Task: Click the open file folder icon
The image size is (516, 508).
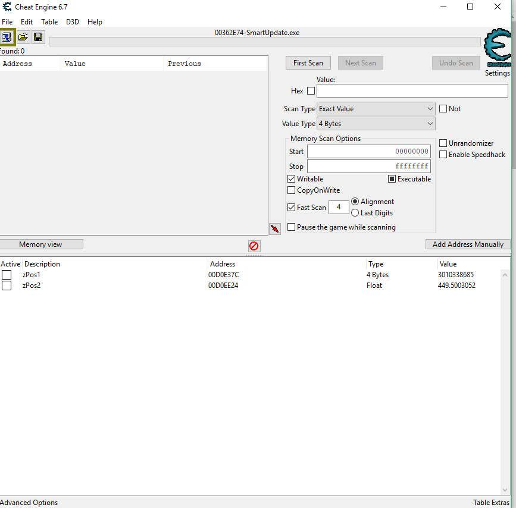Action: [x=23, y=37]
